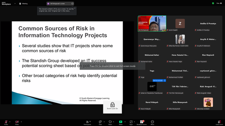The height and width of the screenshot is (126, 225).
Task: Click the green Share screen button
Action: (x=121, y=122)
